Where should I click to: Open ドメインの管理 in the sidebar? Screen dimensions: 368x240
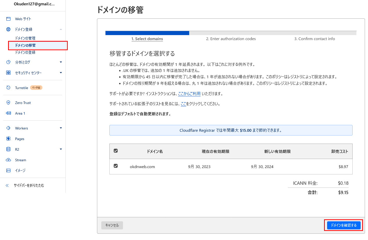click(25, 38)
